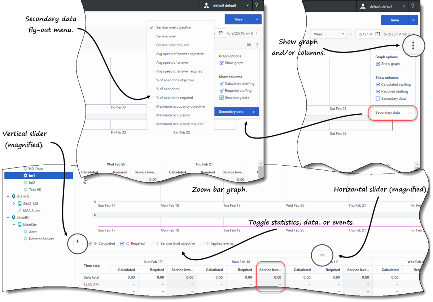Viewport: 433px width, 302px height.
Task: Open the calendar icon in fly-out snippet
Action: coord(221,33)
